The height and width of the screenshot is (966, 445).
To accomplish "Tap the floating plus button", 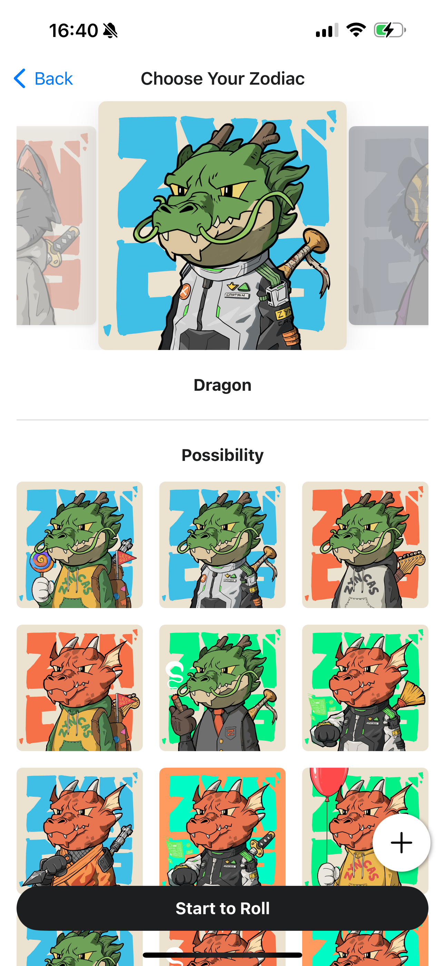I will 401,842.
